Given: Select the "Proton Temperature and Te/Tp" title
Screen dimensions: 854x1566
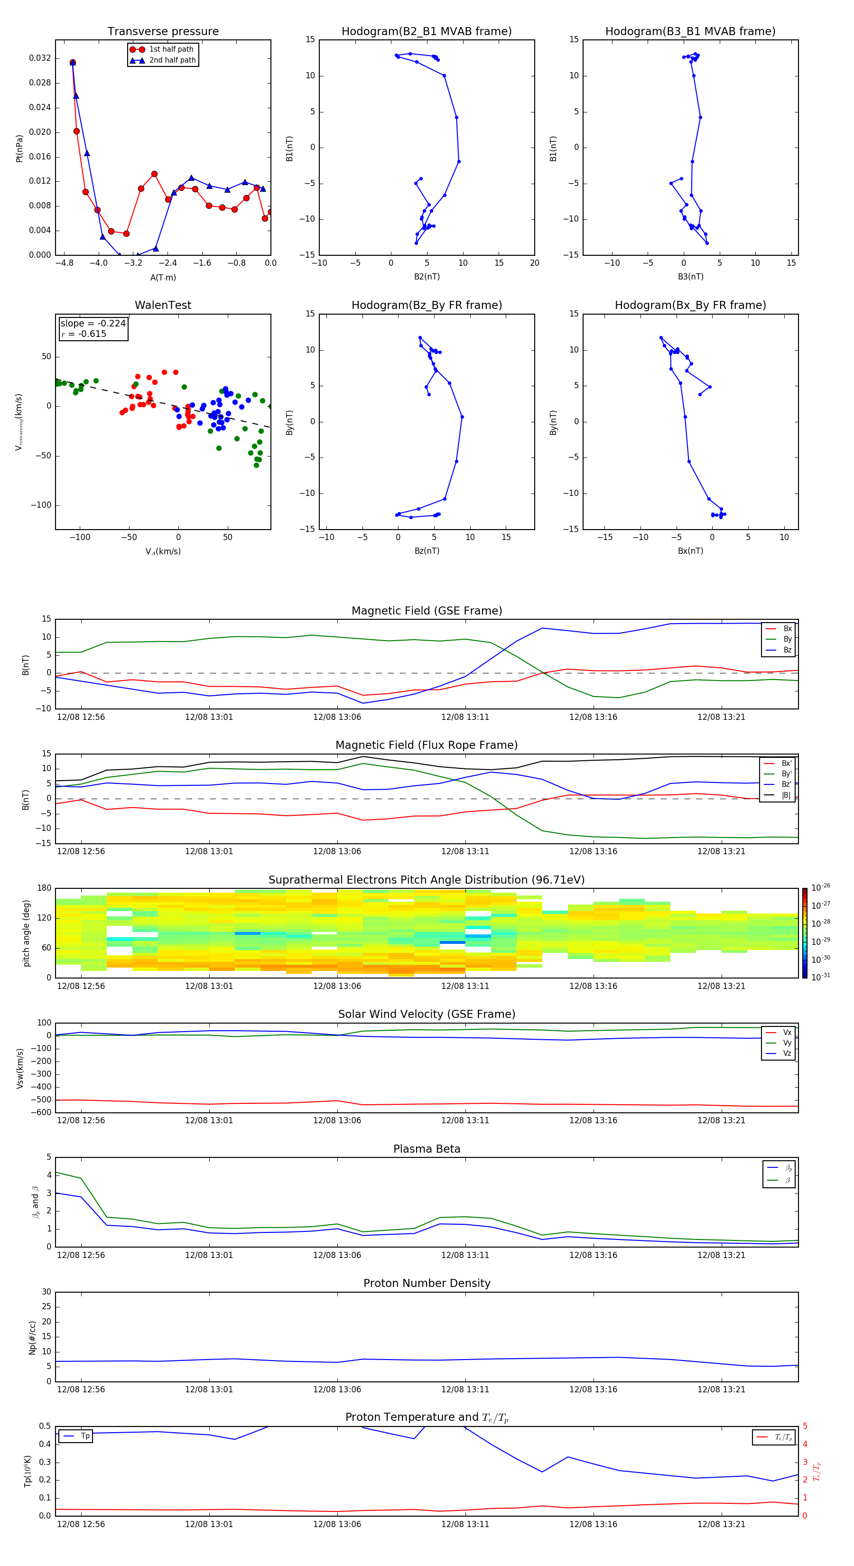Looking at the screenshot, I should pyautogui.click(x=427, y=1417).
